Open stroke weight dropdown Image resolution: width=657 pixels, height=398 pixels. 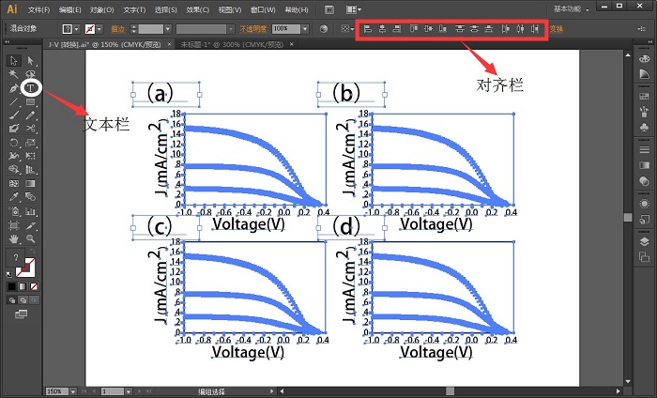coord(168,29)
